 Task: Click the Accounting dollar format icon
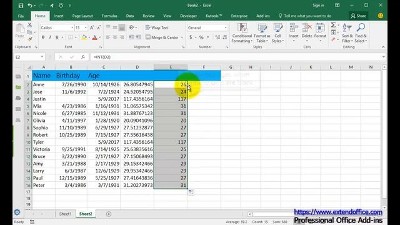pyautogui.click(x=191, y=37)
